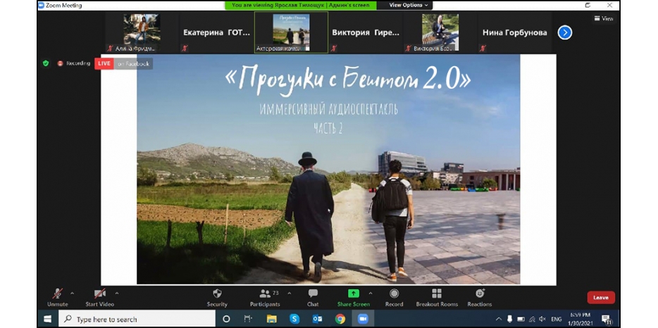Screen dimensions: 658x328
Task: Open the taskbar clock and date
Action: (x=580, y=319)
